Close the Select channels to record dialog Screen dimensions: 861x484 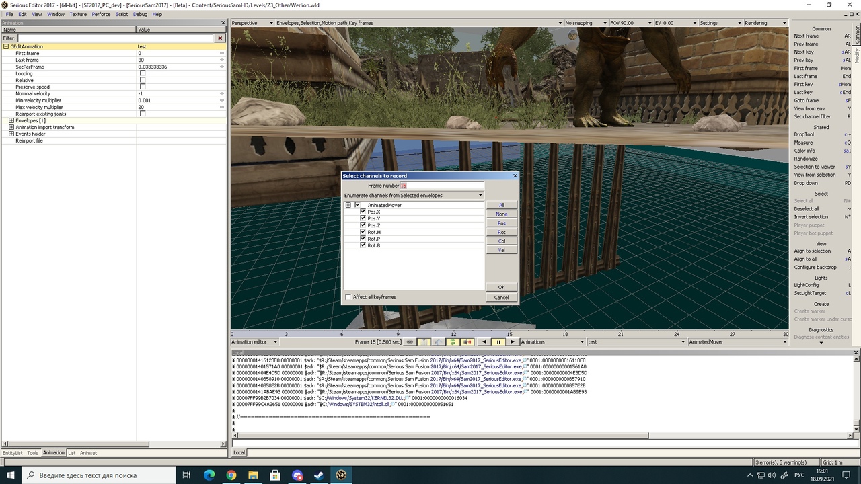click(515, 176)
